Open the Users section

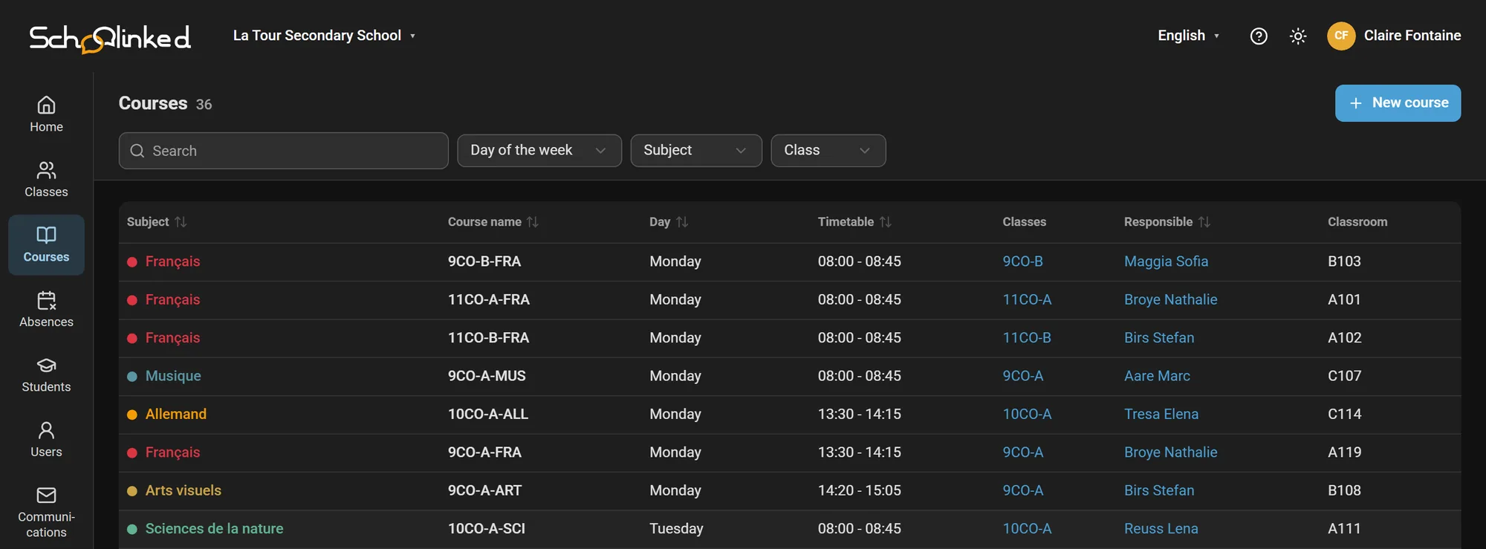pyautogui.click(x=46, y=440)
